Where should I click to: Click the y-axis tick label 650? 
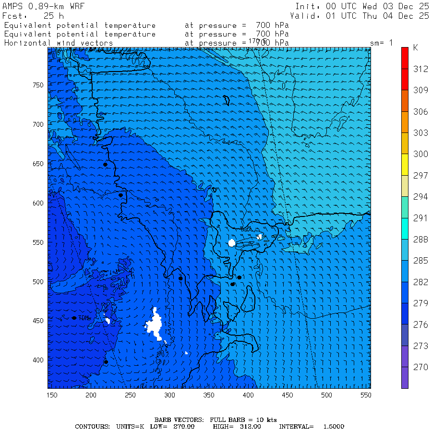click(38, 164)
